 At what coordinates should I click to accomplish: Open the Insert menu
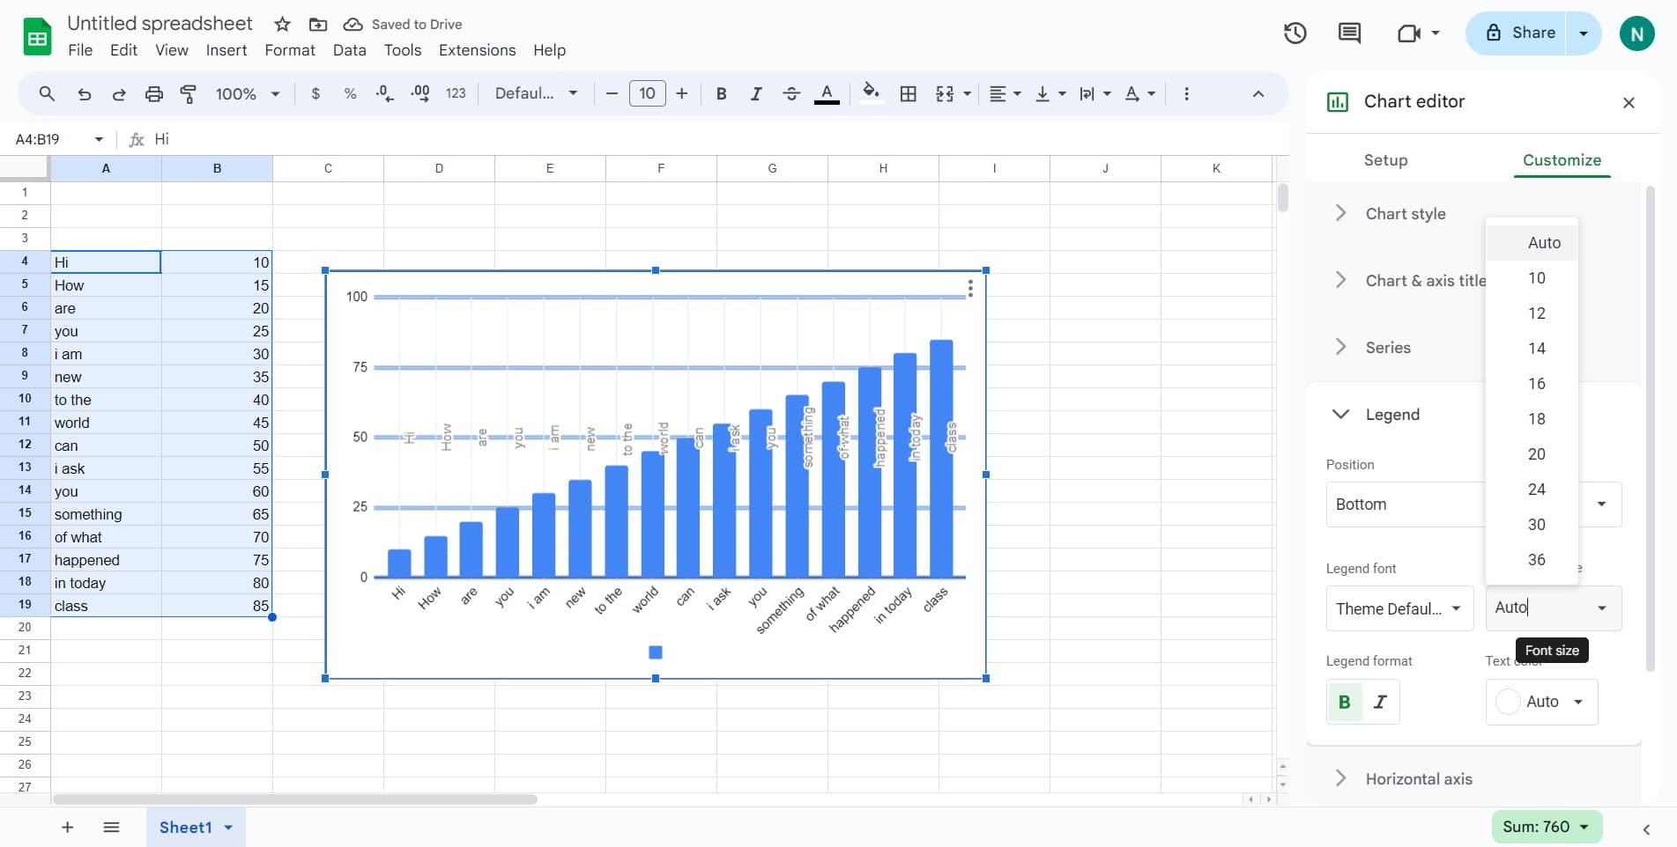pyautogui.click(x=226, y=50)
